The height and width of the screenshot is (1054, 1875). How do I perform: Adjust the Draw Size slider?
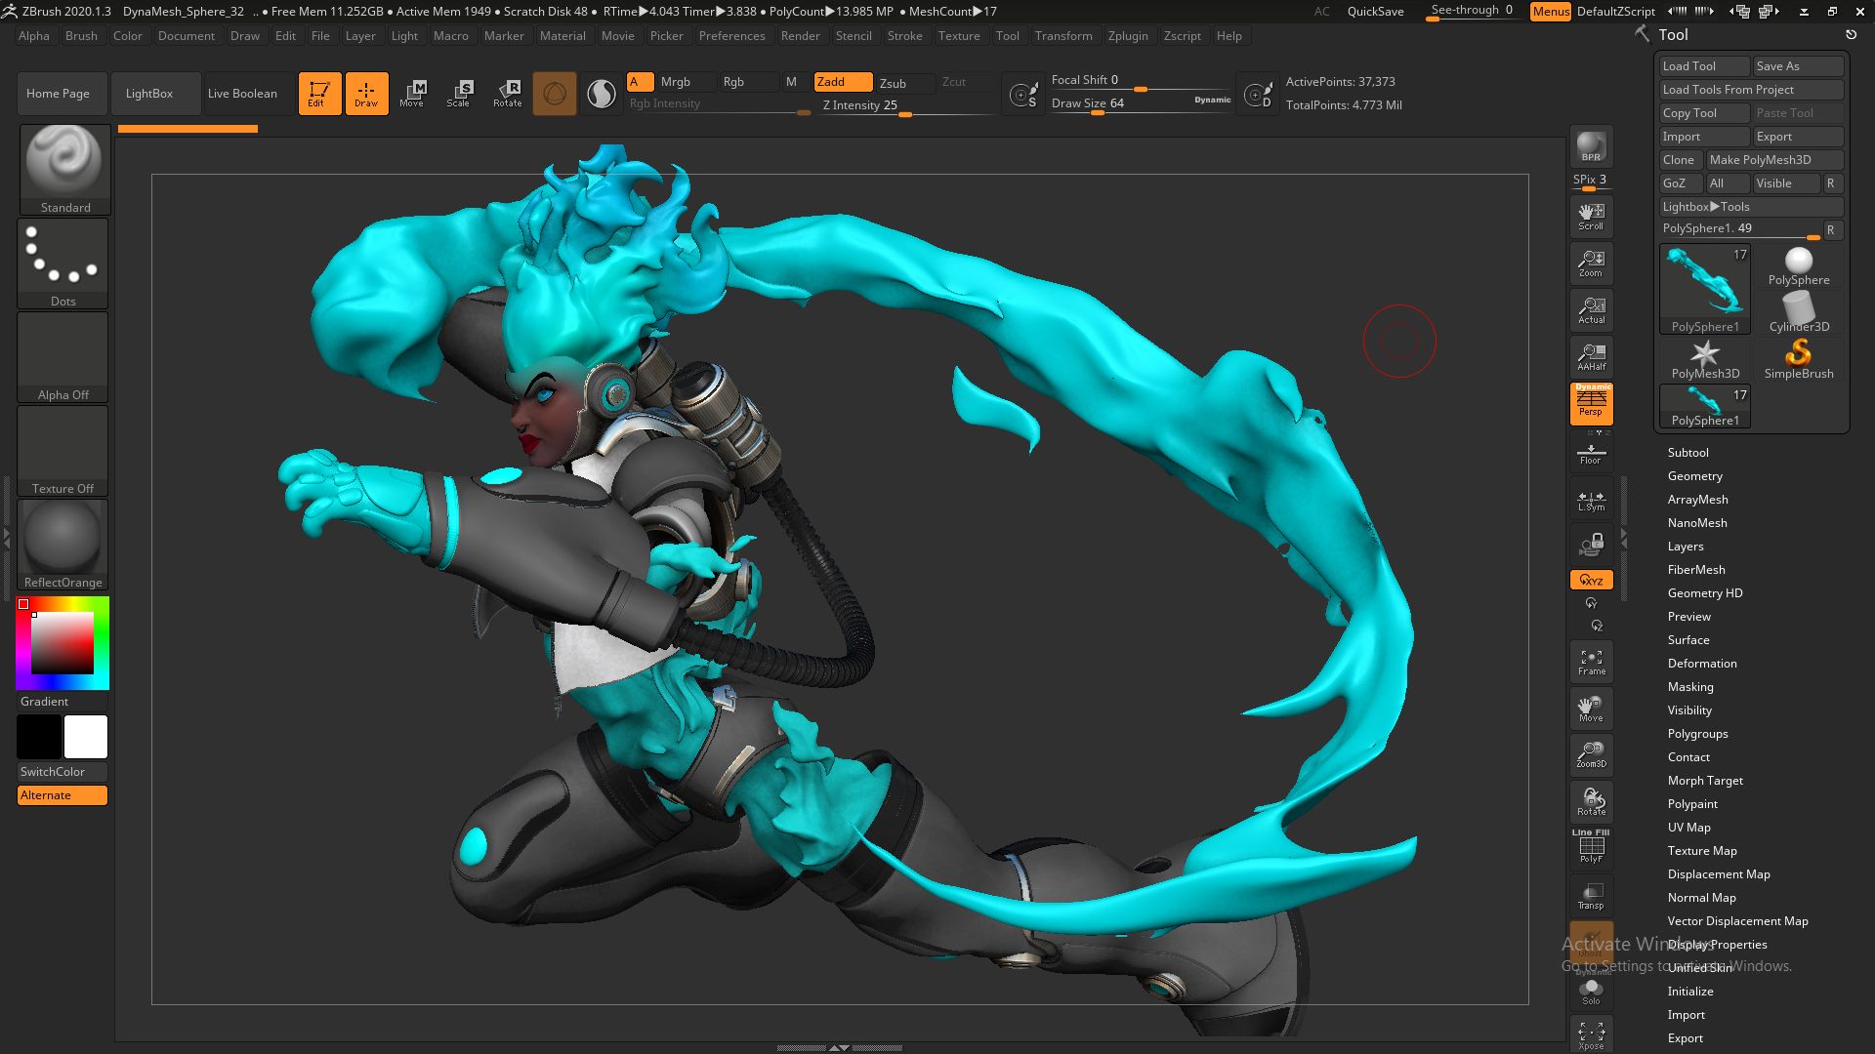pyautogui.click(x=1141, y=103)
